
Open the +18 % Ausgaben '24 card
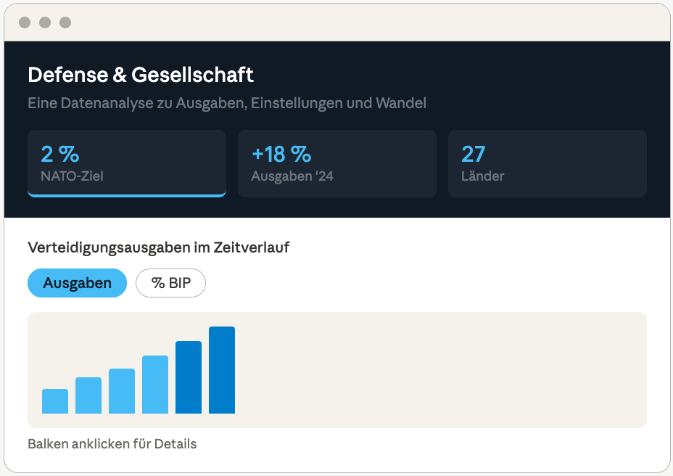tap(337, 164)
